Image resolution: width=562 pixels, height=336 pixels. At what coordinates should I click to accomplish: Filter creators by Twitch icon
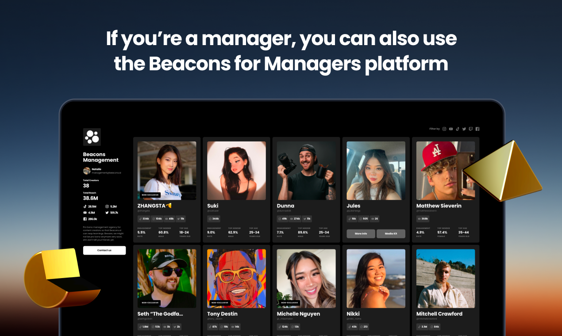(x=471, y=129)
